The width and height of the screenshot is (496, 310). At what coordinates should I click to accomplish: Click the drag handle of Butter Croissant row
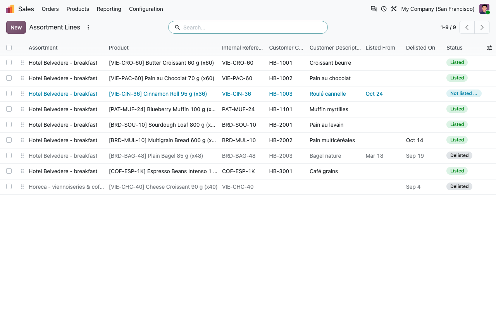point(22,63)
